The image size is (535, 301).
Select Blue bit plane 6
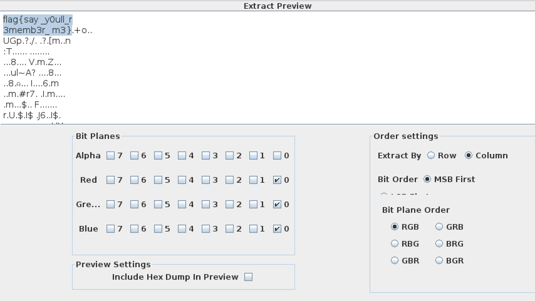(x=134, y=229)
